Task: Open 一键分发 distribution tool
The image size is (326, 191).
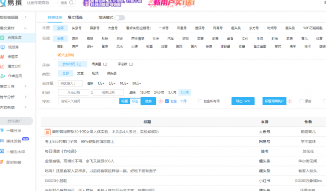Action: click(x=14, y=130)
